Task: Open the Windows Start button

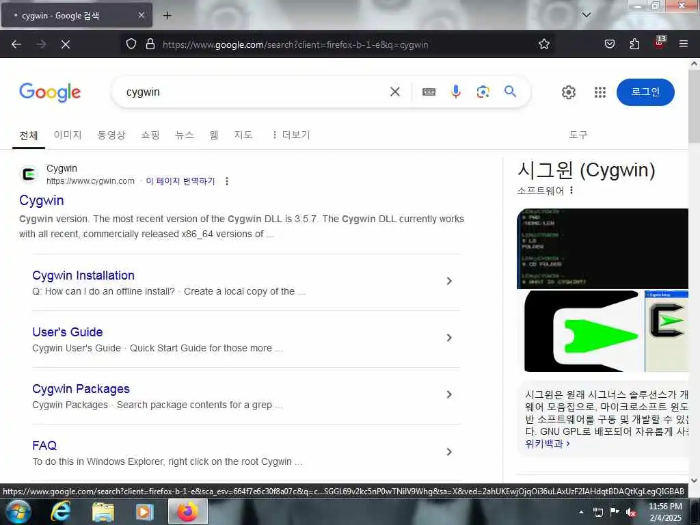Action: tap(18, 511)
